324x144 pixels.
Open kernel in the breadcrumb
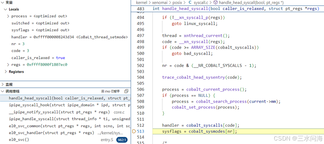(141, 3)
